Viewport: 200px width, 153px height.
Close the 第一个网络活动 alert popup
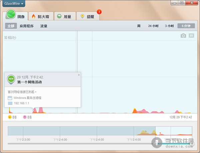[79, 75]
